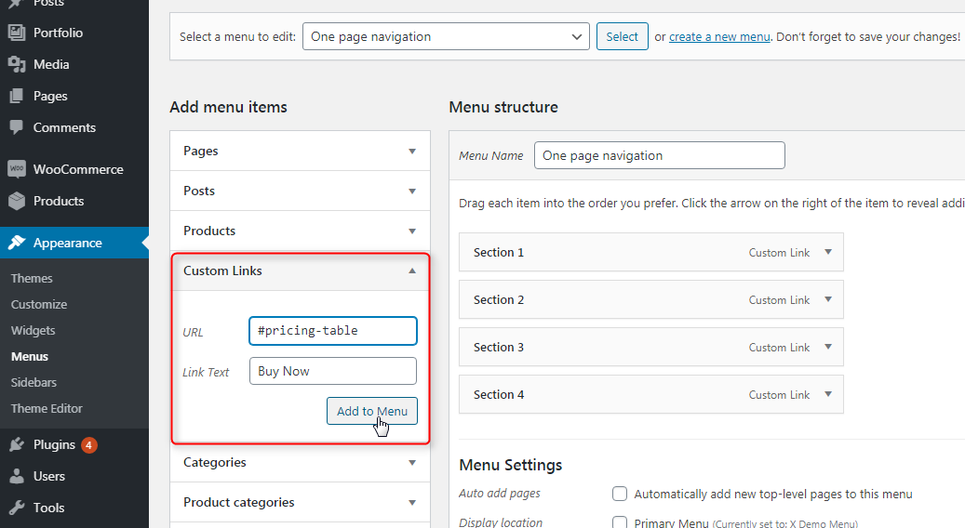Viewport: 965px width, 528px height.
Task: Click the Add to Menu button
Action: click(371, 411)
